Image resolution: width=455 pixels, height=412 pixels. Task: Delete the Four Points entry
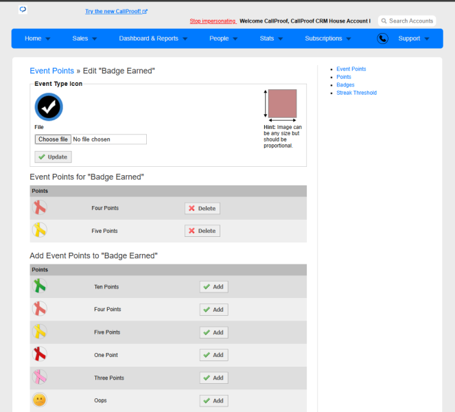[x=202, y=209]
